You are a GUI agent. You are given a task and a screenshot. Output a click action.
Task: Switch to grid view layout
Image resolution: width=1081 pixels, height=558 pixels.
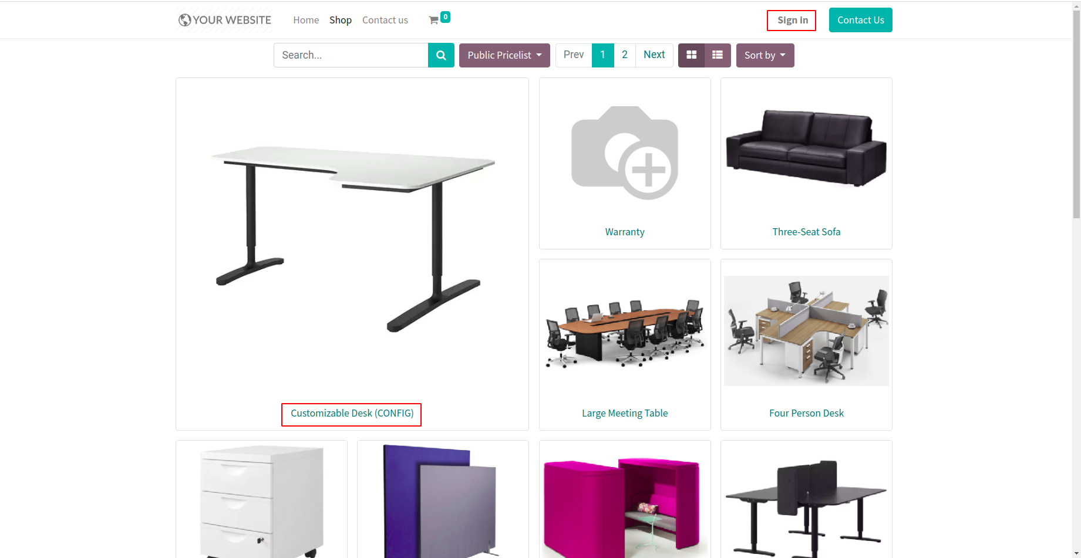tap(692, 55)
